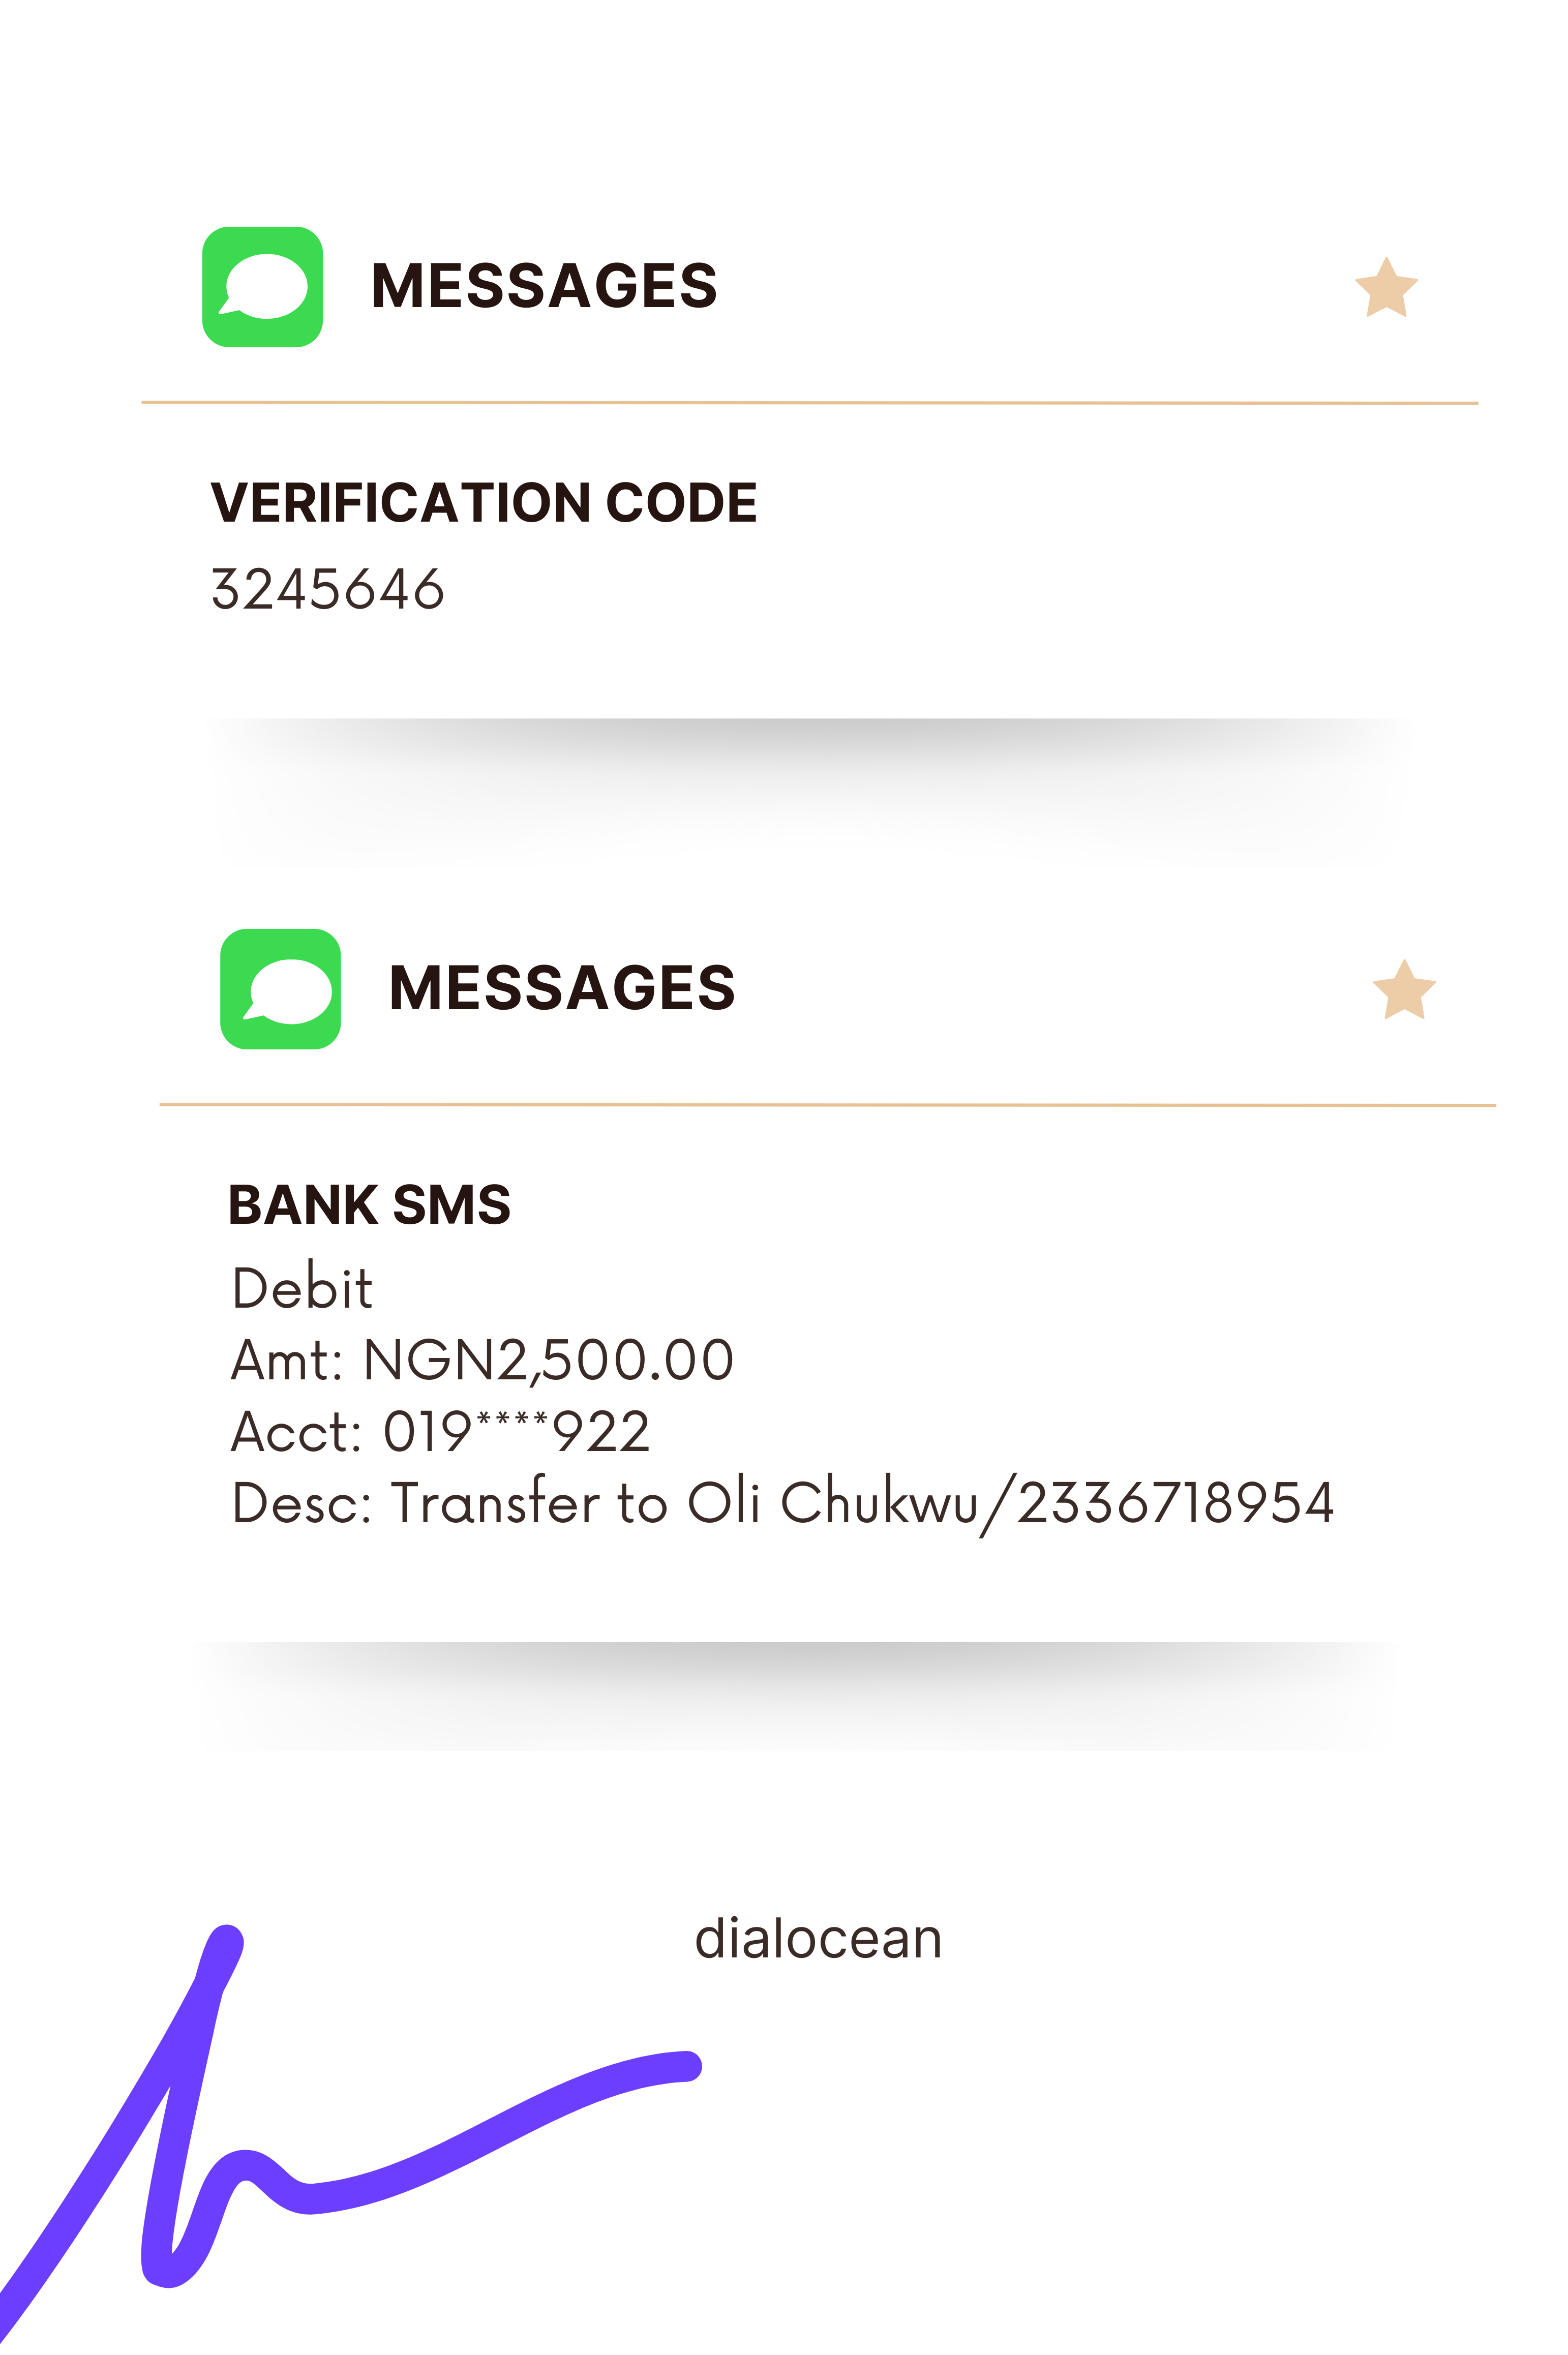1568x2355 pixels.
Task: Click the Debit line in bank message
Action: click(x=302, y=1287)
